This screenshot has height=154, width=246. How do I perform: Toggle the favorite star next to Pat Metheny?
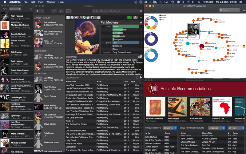(141, 22)
